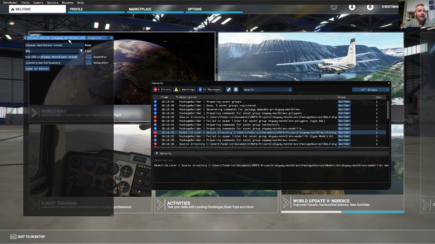Viewport: 435px width, 244px height.
Task: Switch to the Inspector tab
Action: click(94, 38)
